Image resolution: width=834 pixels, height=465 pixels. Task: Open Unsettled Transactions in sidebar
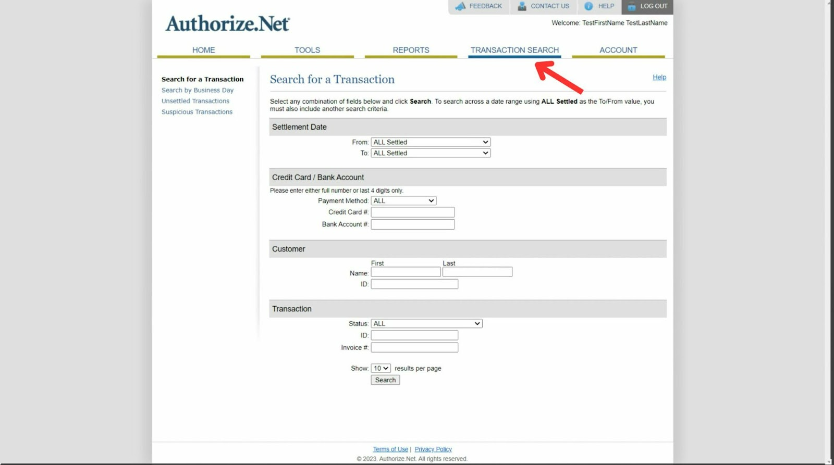click(x=195, y=101)
